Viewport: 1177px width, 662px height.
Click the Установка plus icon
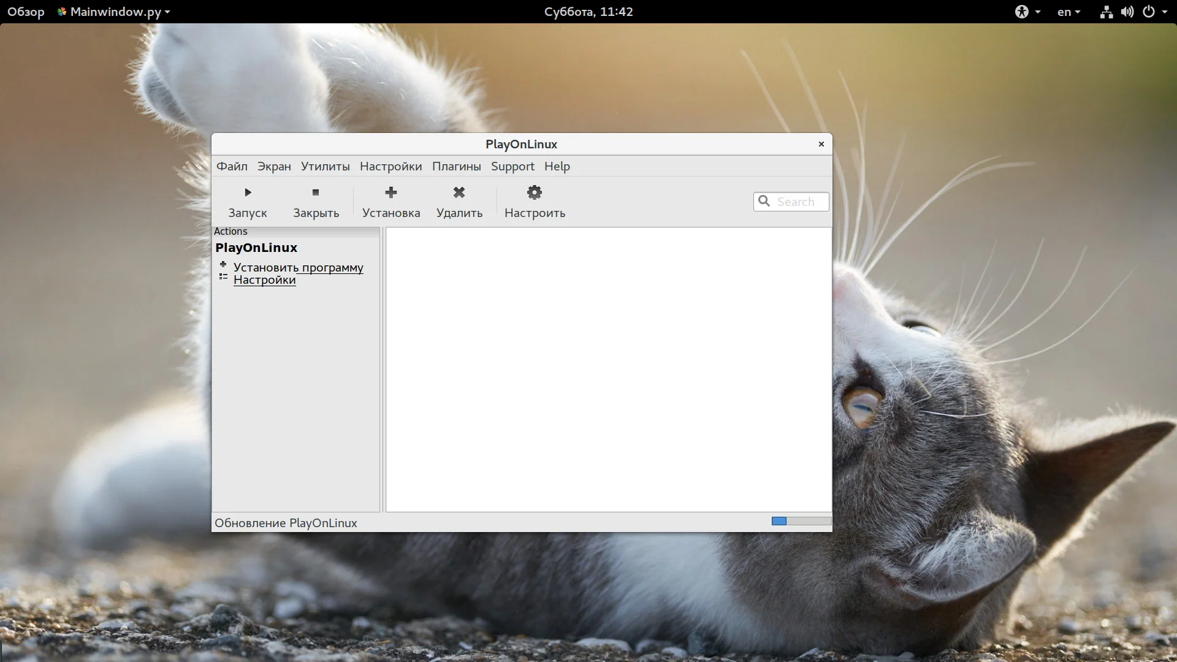391,192
